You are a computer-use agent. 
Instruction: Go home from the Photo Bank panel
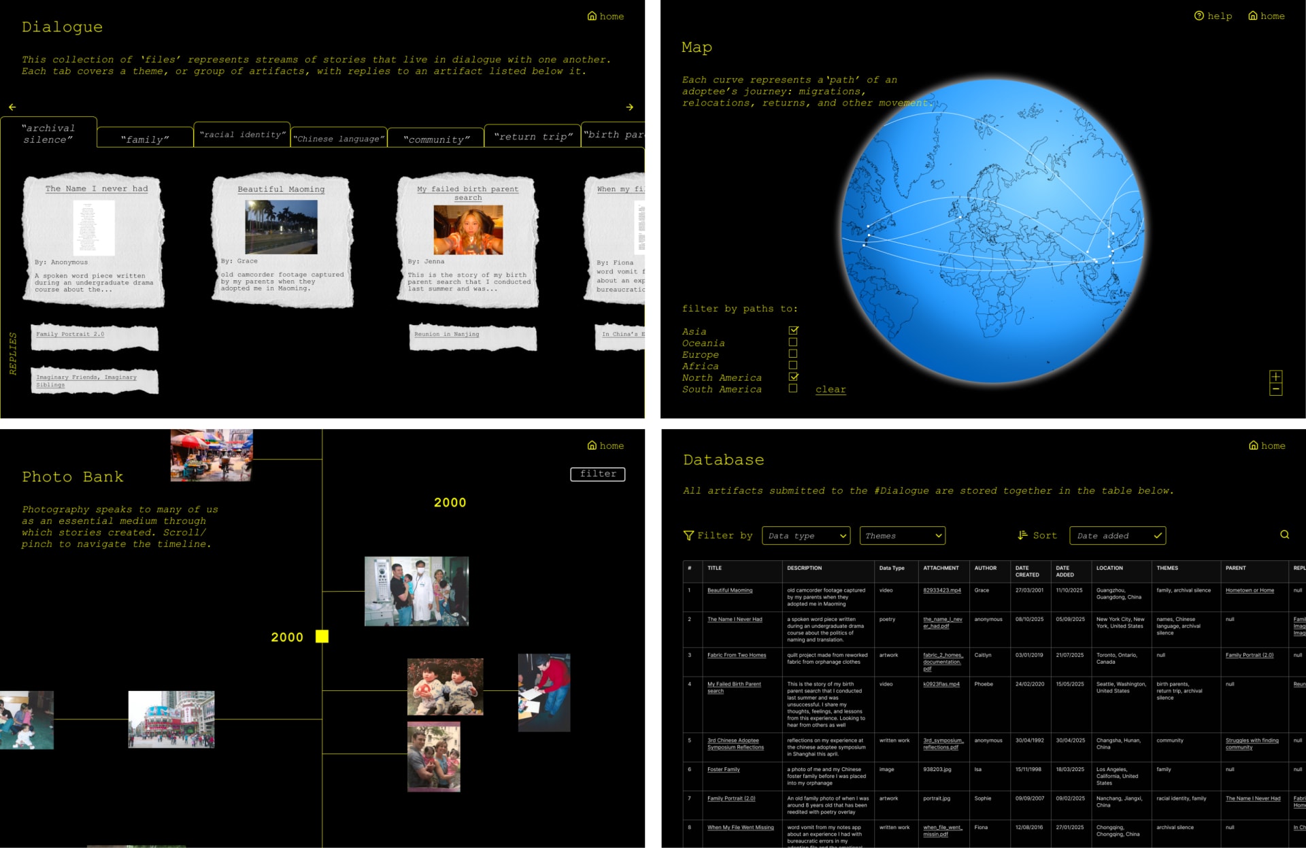click(605, 445)
